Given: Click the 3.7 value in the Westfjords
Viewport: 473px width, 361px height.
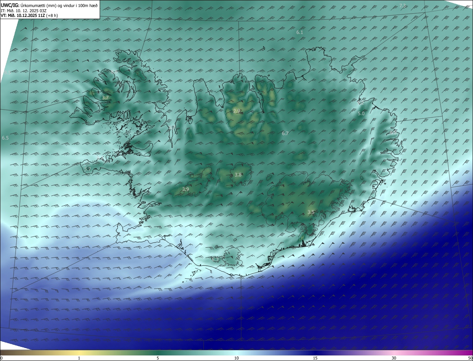Looking at the screenshot, I should [x=105, y=98].
